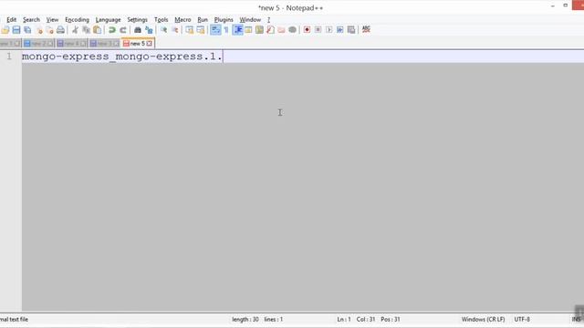The height and width of the screenshot is (328, 584).
Task: Open a file with the Open toolbar icon
Action: pyautogui.click(x=5, y=30)
